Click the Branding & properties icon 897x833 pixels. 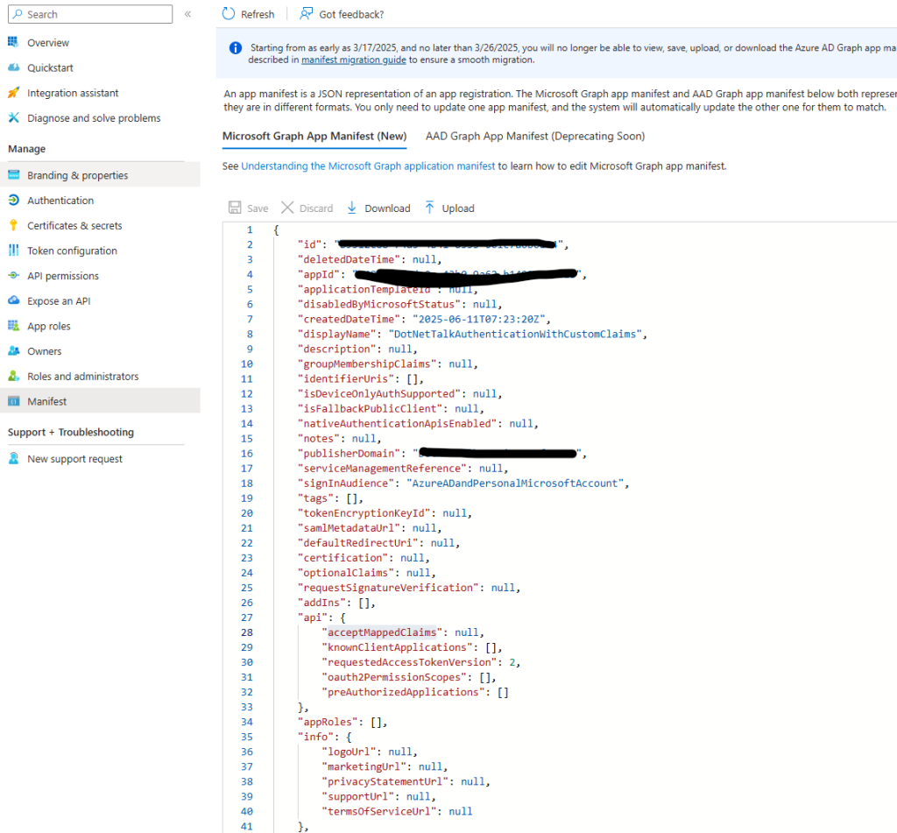(x=13, y=175)
